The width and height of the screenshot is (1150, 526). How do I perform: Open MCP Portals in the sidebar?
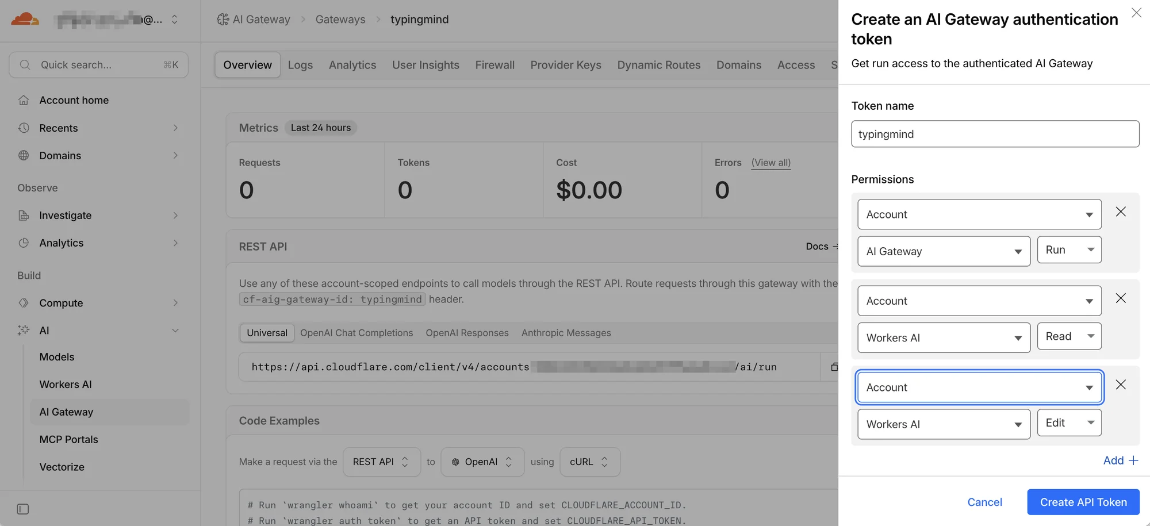[69, 439]
